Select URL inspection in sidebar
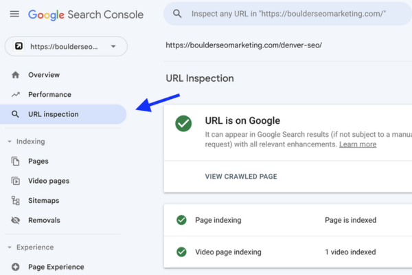Image resolution: width=412 pixels, height=275 pixels. 63,114
